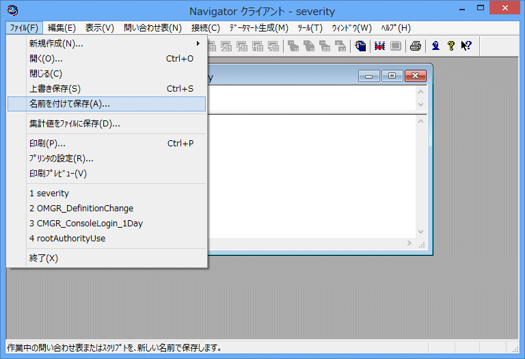Click upper pane scroll down arrow
This screenshot has width=525, height=359.
421,105
